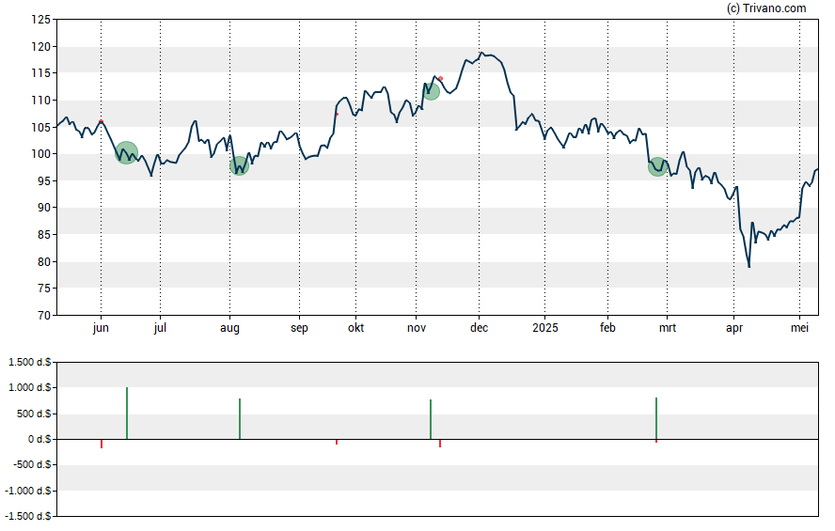Click the '-500 d.$' axis label
This screenshot has width=835, height=531.
click(x=32, y=465)
